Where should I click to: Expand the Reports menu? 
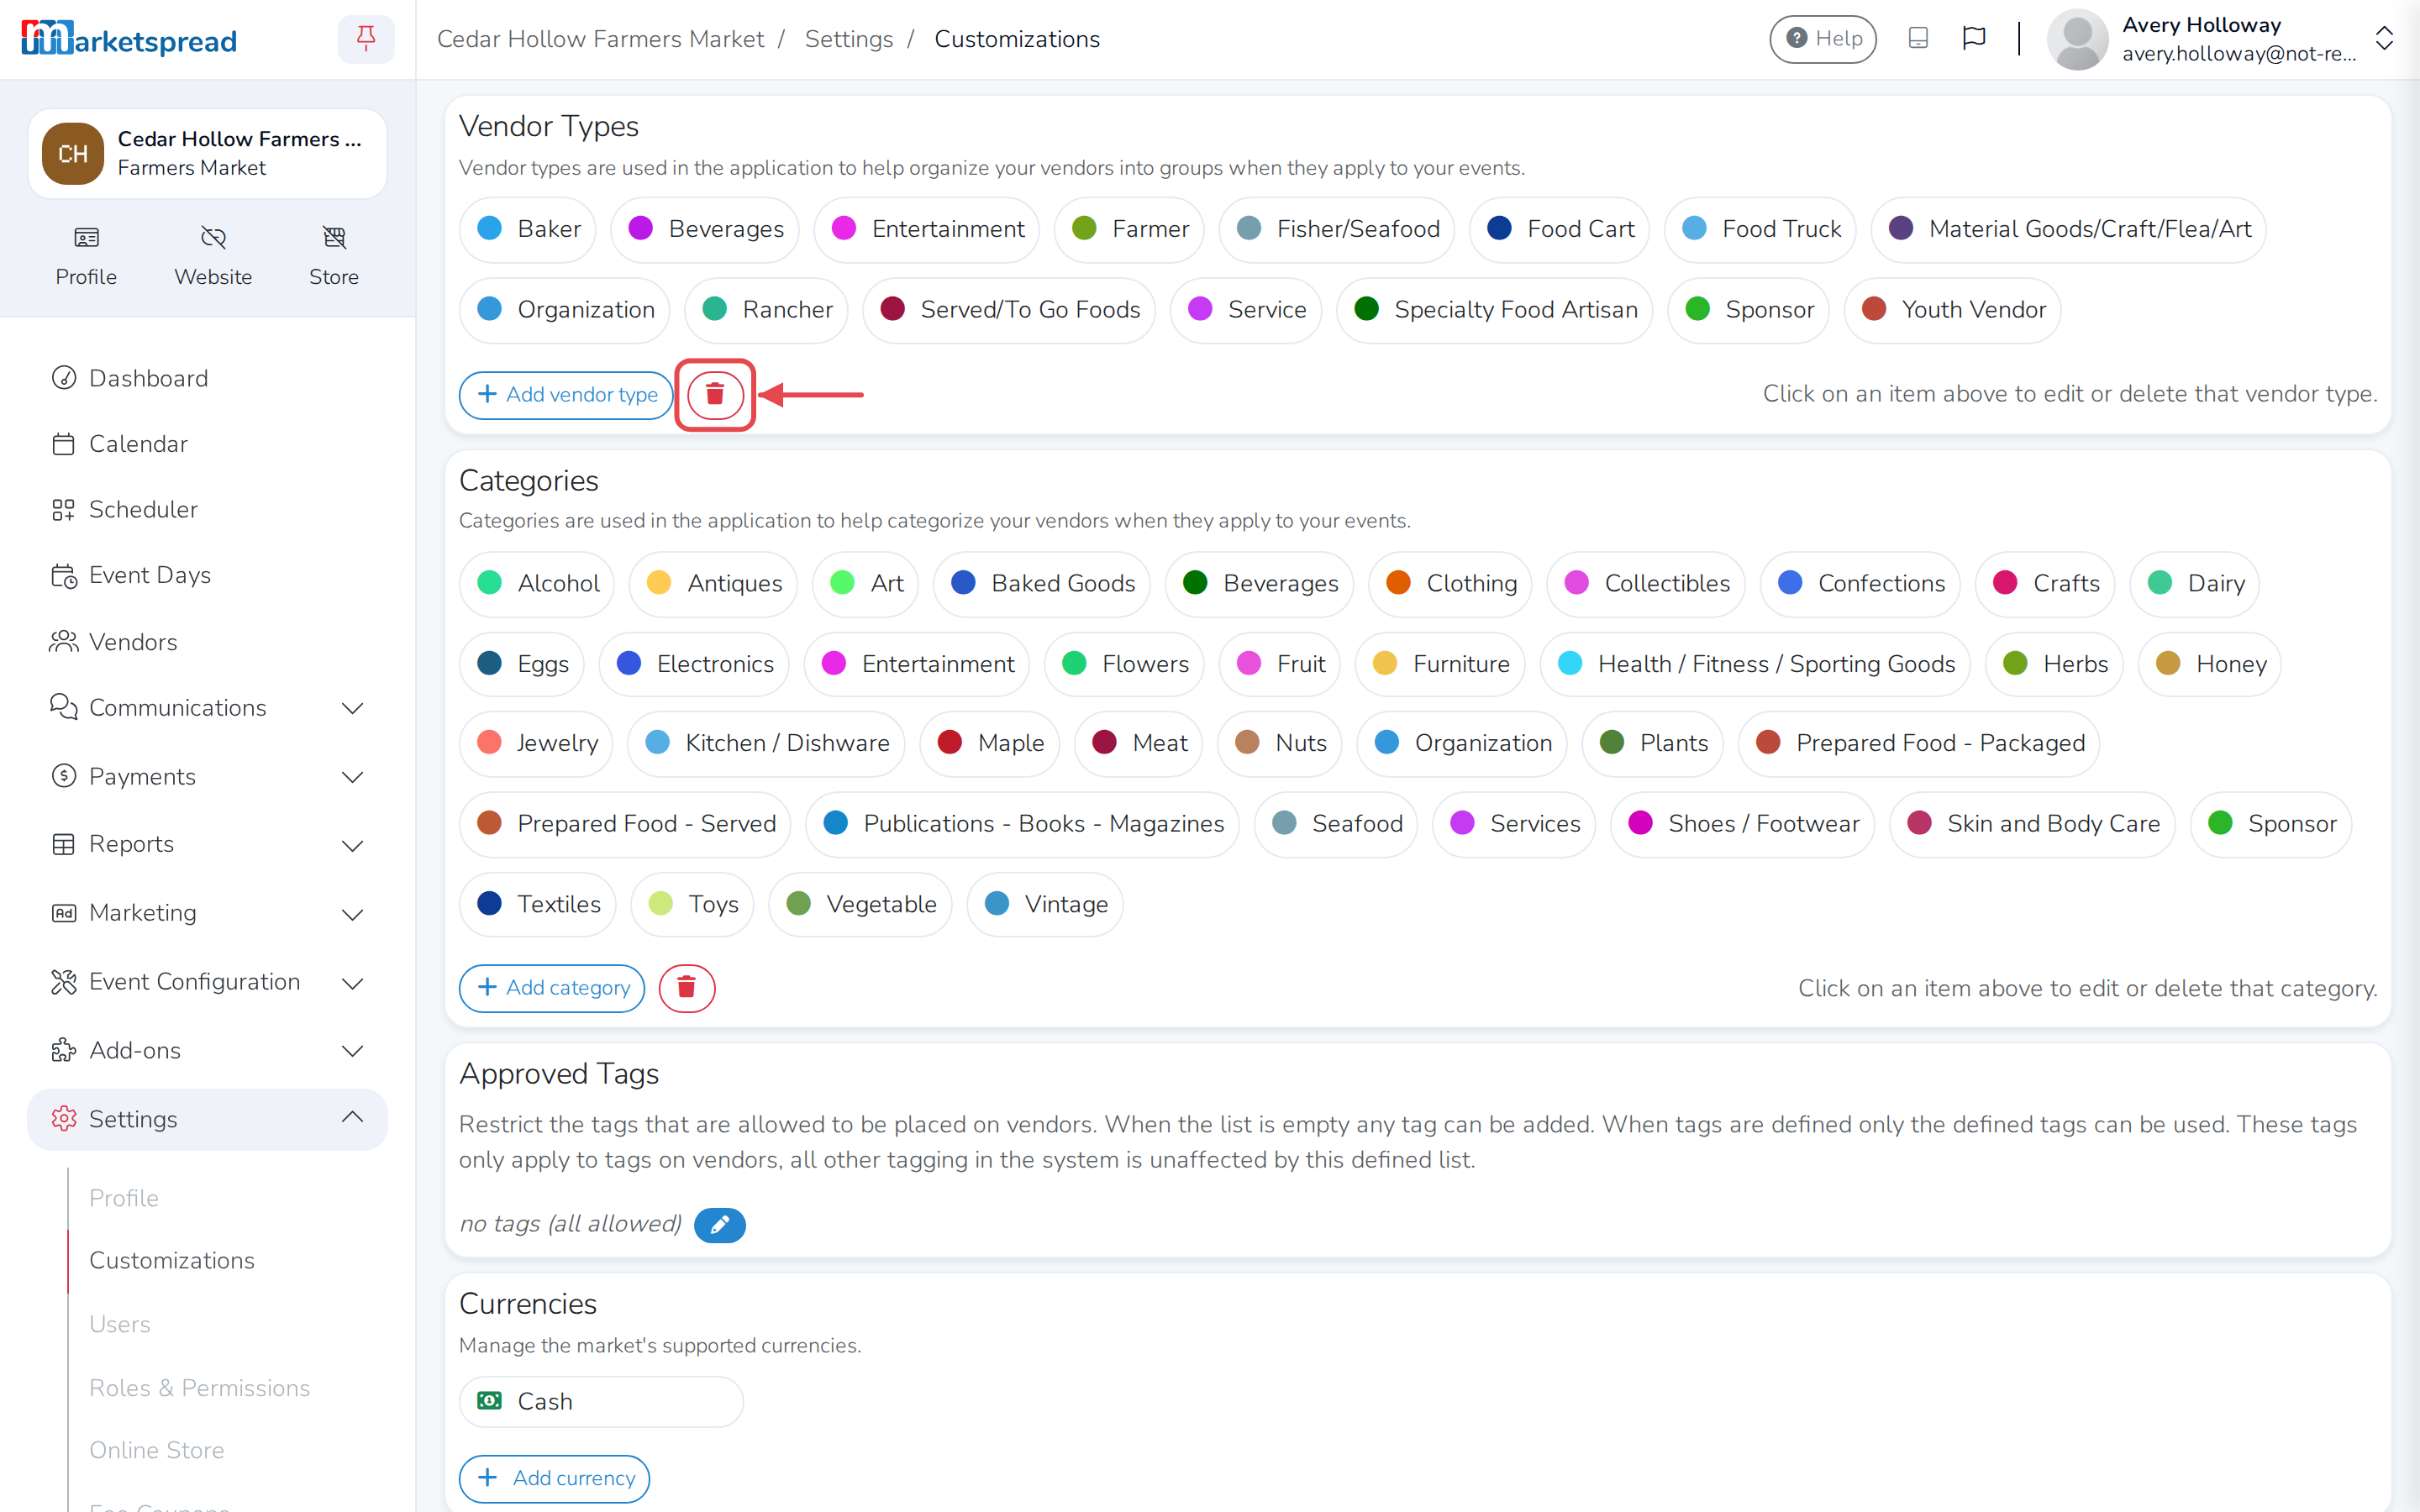(207, 845)
